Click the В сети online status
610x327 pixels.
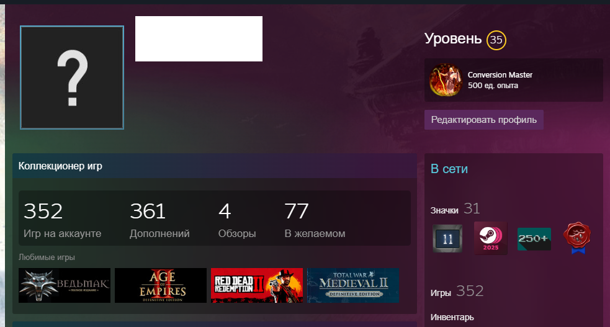pyautogui.click(x=449, y=169)
